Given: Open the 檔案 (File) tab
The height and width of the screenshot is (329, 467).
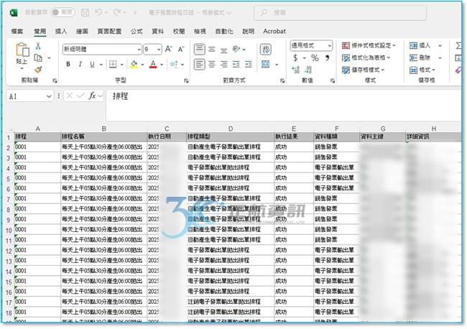Looking at the screenshot, I should tap(17, 32).
